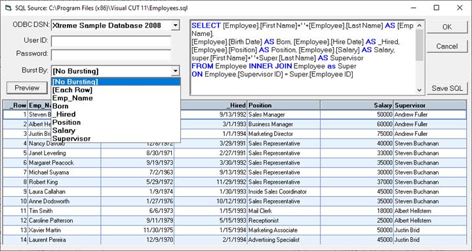
Task: Select the Sales Manager position cell
Action: 284,114
